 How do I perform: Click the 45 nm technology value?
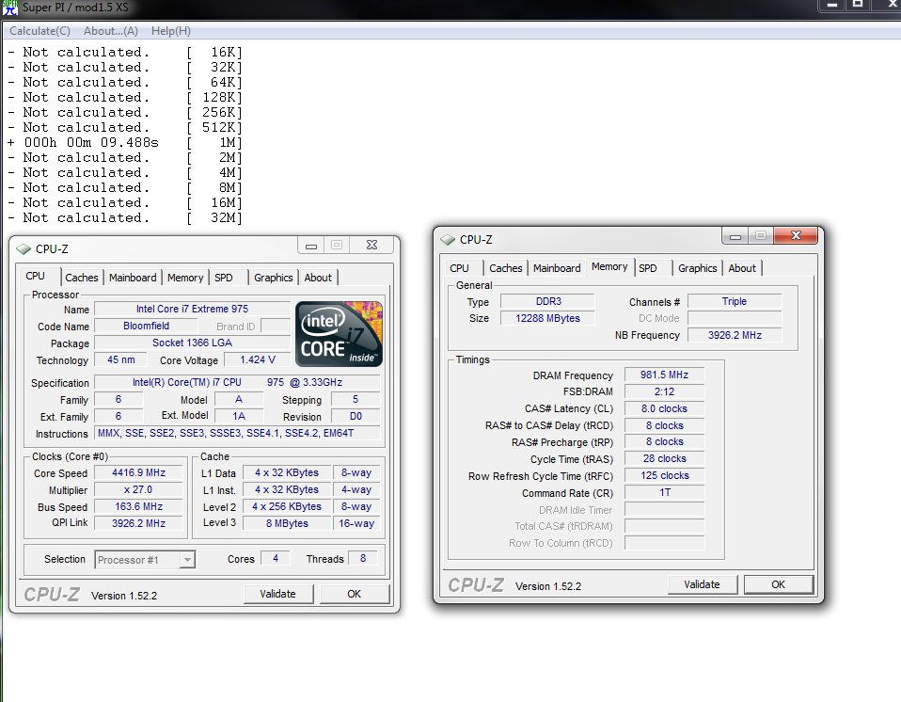(x=120, y=359)
